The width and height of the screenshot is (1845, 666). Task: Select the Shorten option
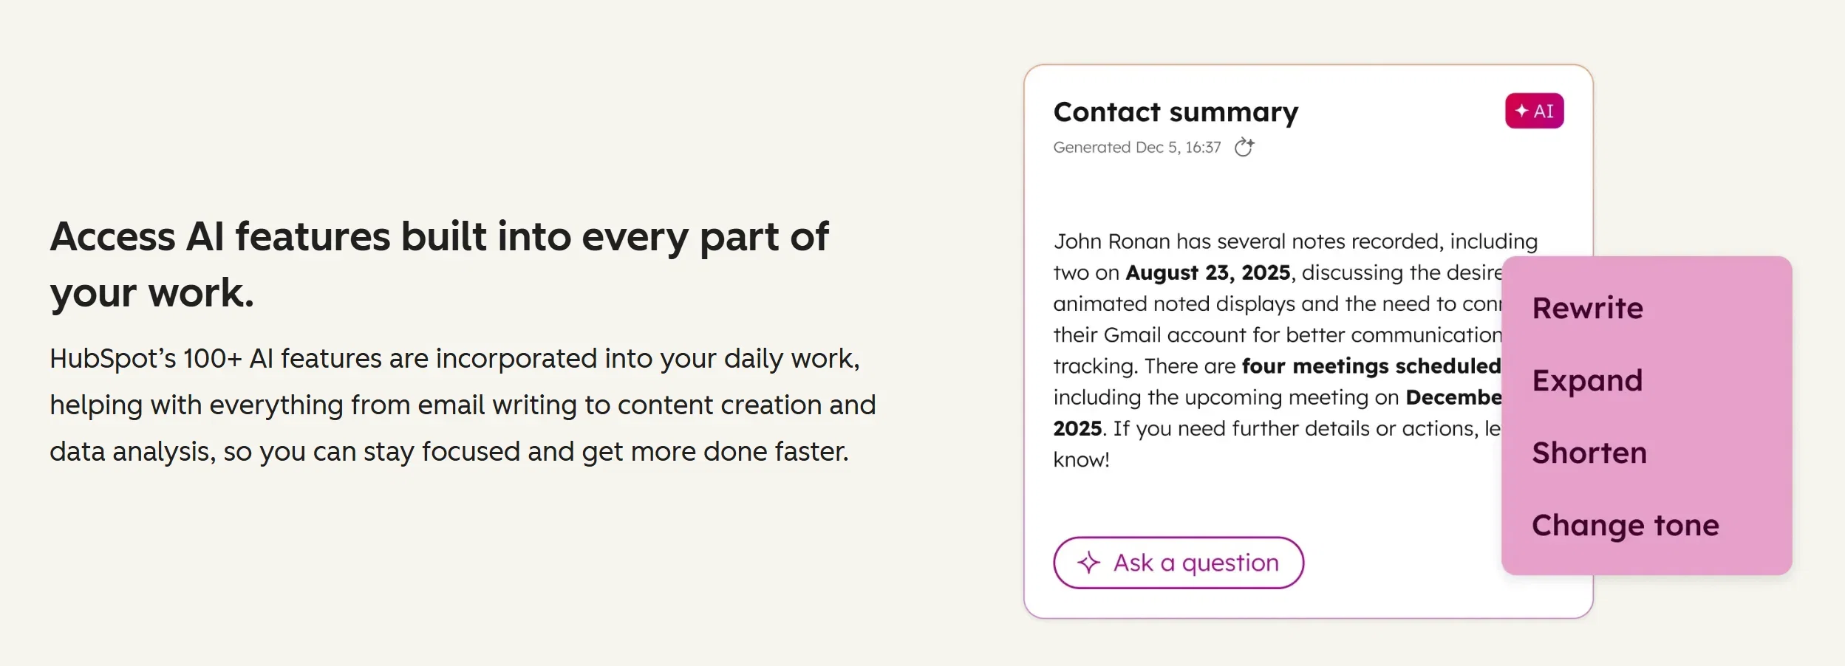[x=1589, y=453]
